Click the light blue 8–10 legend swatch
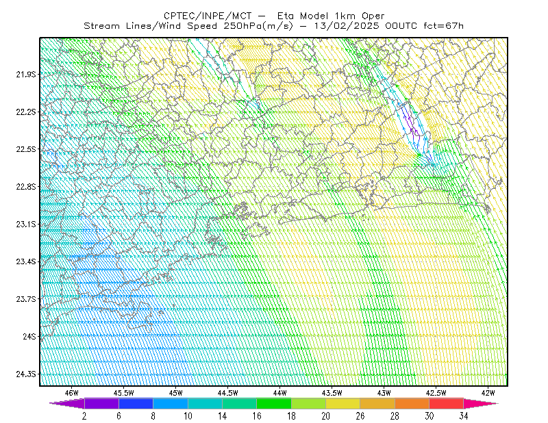Viewport: 548px width, 423px height. (x=171, y=403)
